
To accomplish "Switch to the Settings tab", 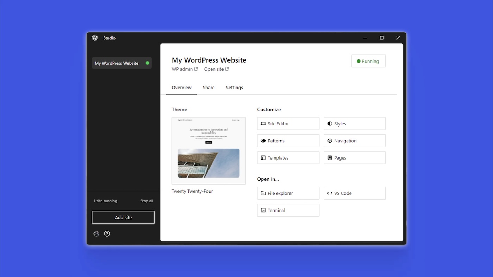I will click(x=234, y=88).
